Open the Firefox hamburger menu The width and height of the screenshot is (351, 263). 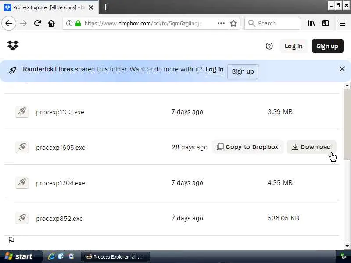click(x=343, y=23)
